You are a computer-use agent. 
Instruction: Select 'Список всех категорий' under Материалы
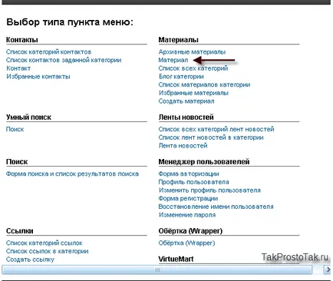193,68
